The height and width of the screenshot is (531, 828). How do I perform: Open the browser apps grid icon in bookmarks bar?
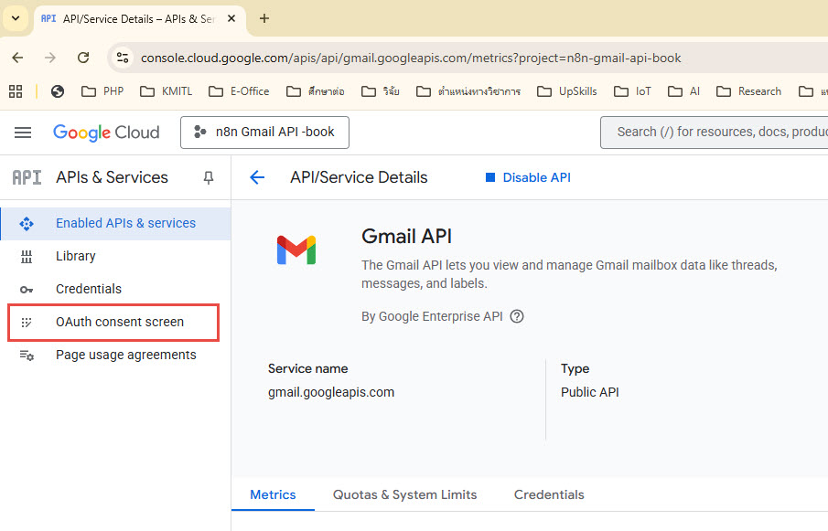click(x=16, y=91)
